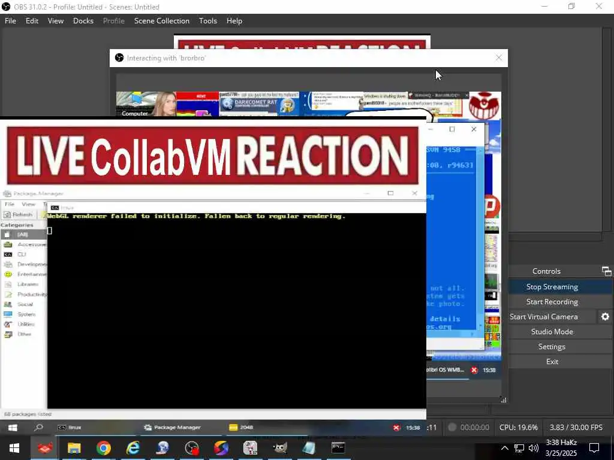Image resolution: width=614 pixels, height=460 pixels.
Task: Click inner Windows Start button in preview
Action: click(13, 428)
